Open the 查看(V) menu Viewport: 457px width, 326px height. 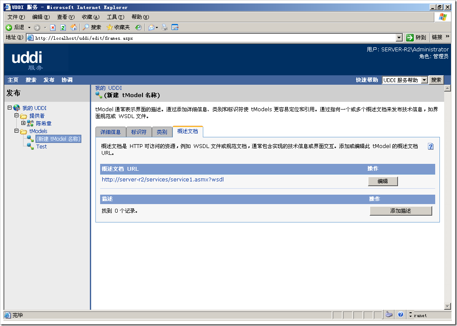(66, 17)
